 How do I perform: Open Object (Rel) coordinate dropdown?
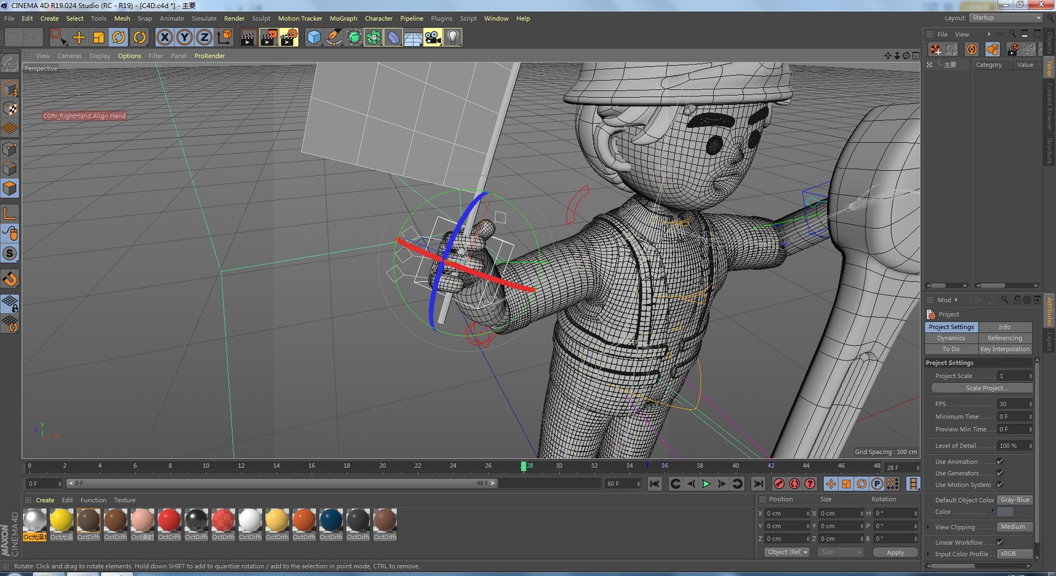coord(787,552)
